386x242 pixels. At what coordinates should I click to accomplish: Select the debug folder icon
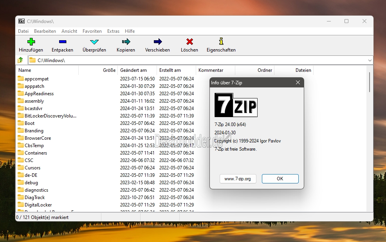click(x=21, y=182)
